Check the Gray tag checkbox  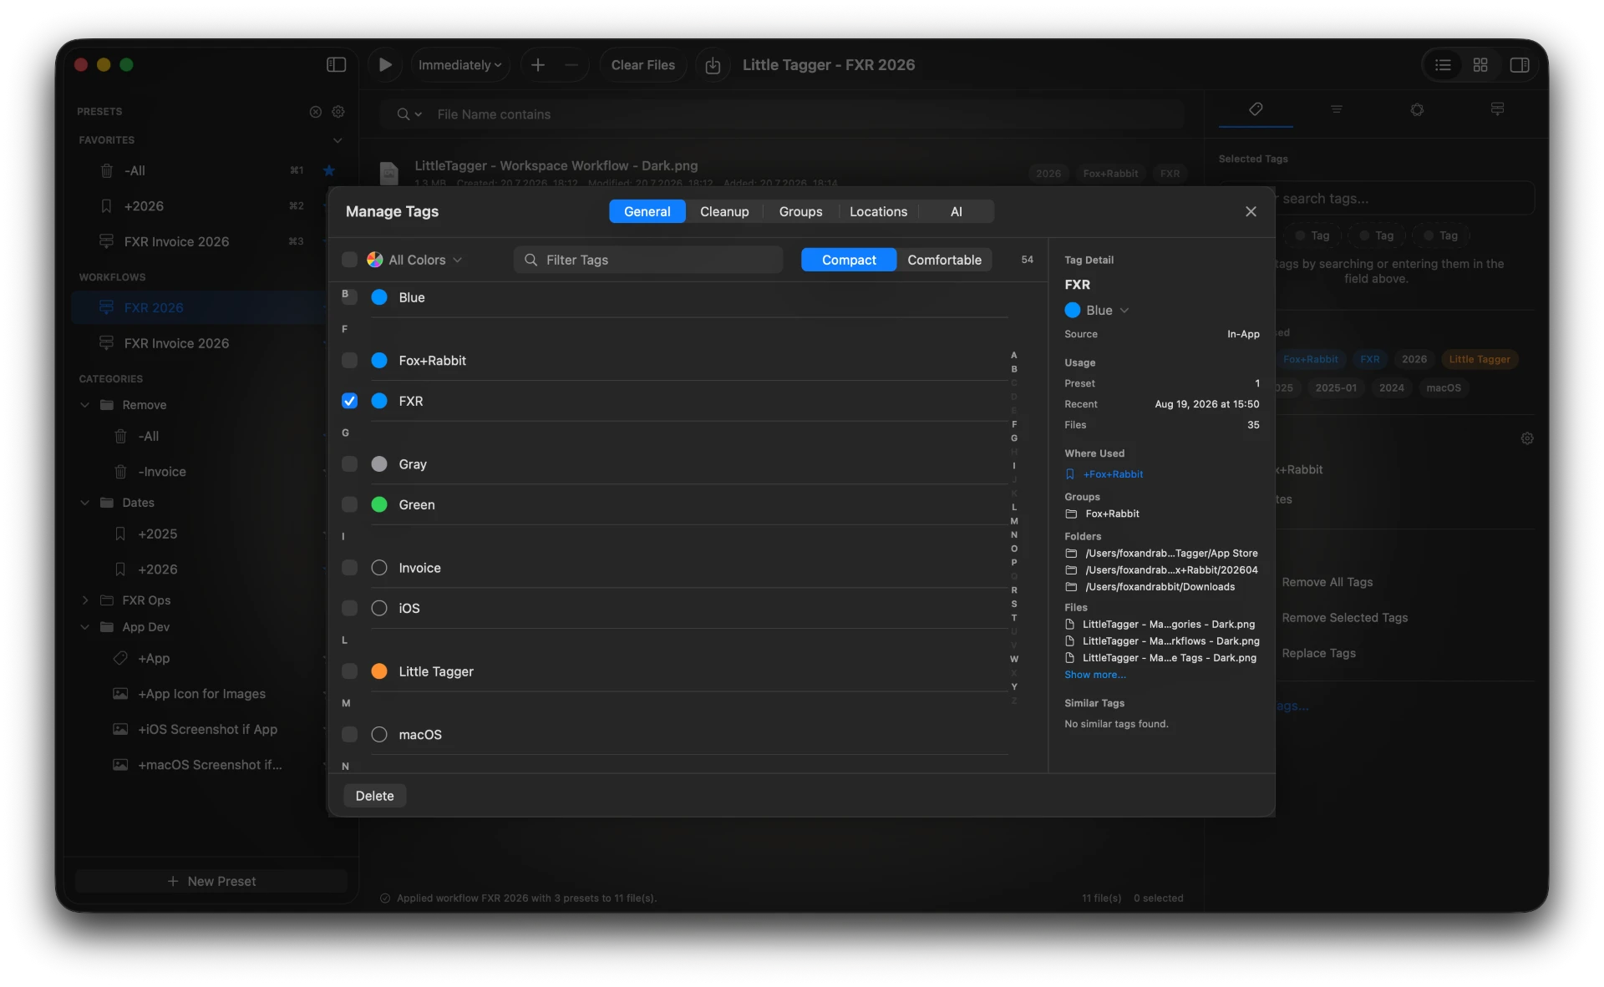tap(349, 463)
